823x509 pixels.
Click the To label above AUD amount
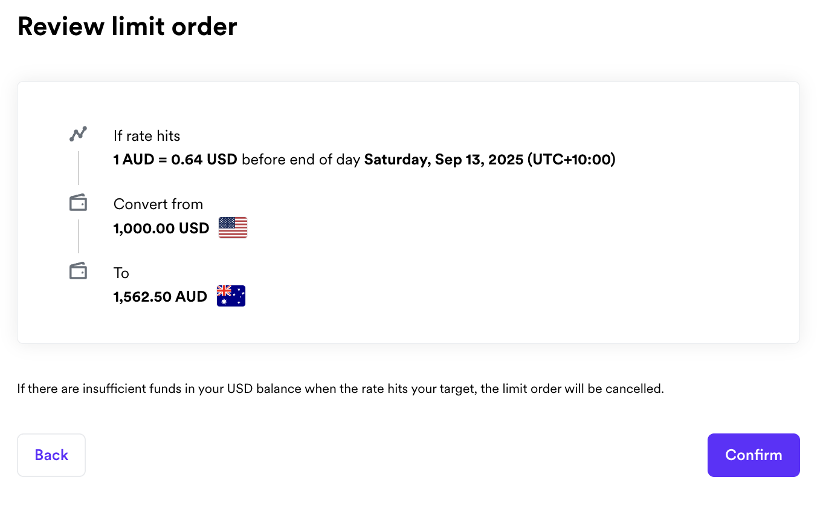[x=121, y=273]
